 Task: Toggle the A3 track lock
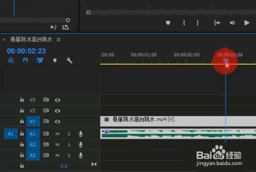(x=22, y=155)
